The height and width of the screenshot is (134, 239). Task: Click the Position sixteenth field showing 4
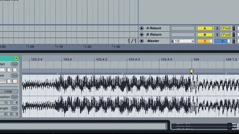(x=15, y=103)
